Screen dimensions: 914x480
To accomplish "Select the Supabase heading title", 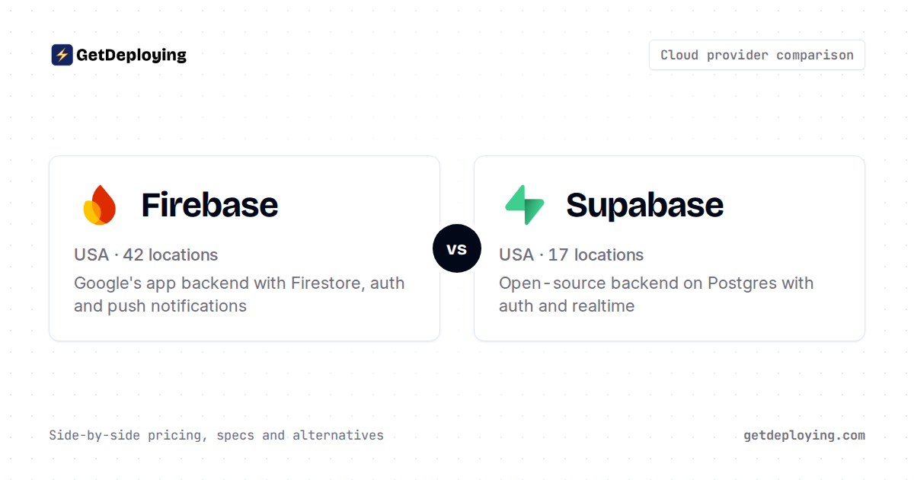I will pyautogui.click(x=644, y=205).
